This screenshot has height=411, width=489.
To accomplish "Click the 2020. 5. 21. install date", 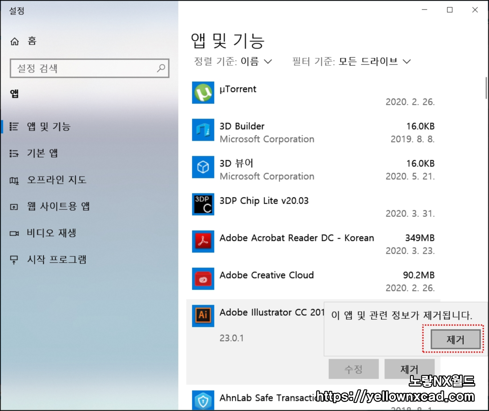I will pyautogui.click(x=410, y=176).
